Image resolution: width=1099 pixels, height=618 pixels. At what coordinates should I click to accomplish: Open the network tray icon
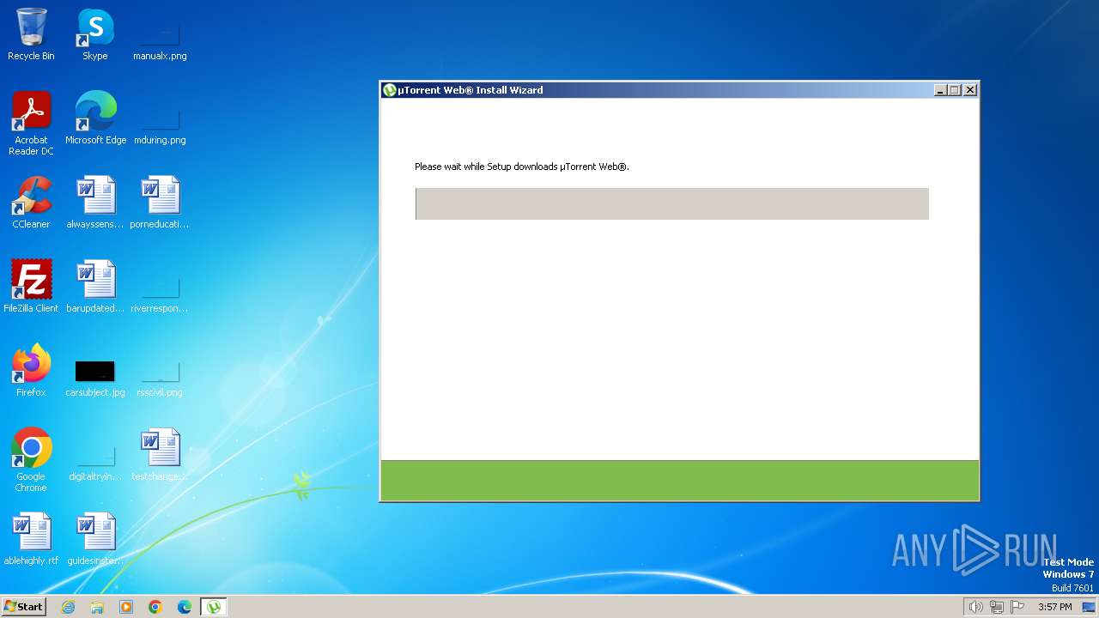[x=997, y=607]
